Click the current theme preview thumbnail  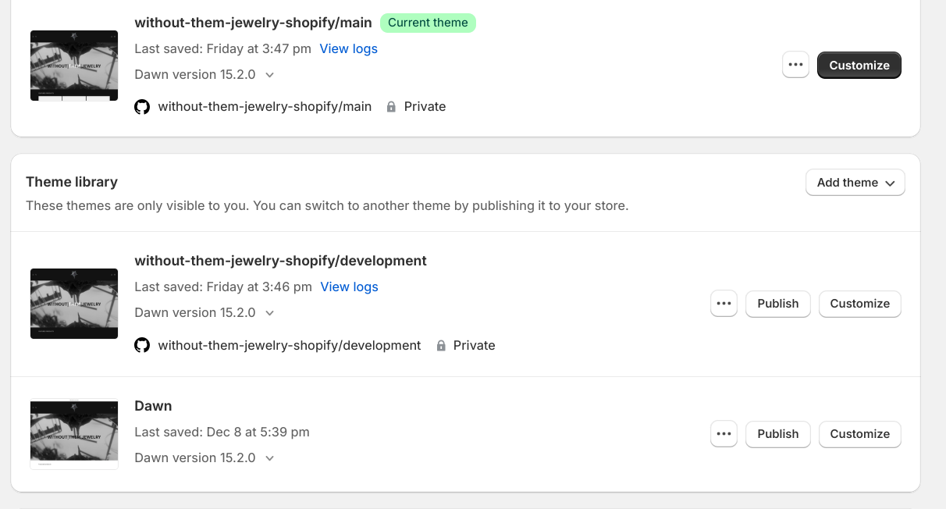point(74,66)
